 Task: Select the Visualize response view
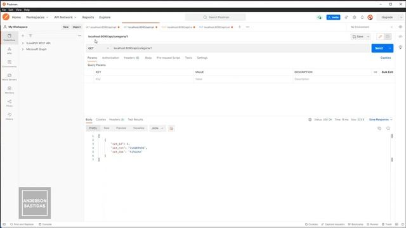tap(138, 128)
